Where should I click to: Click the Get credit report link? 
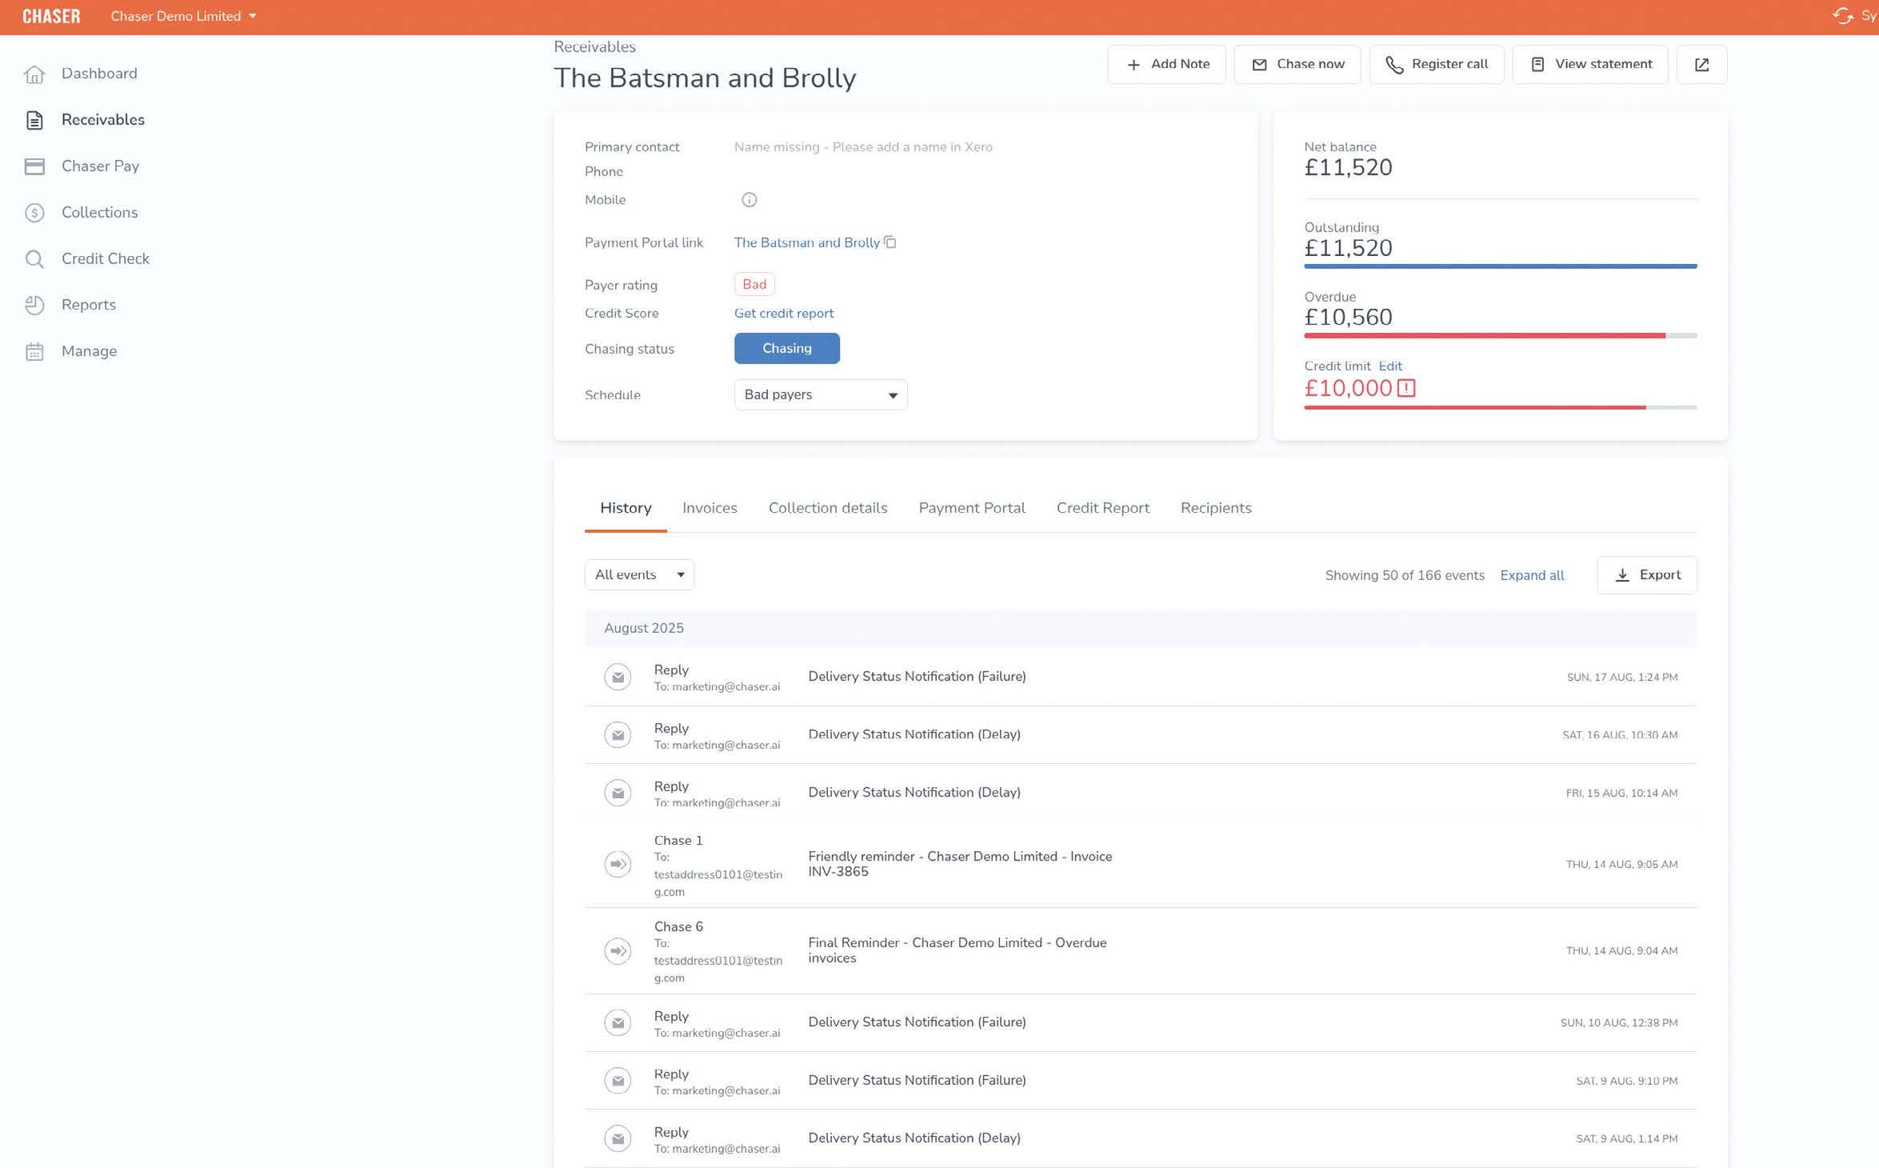point(783,314)
